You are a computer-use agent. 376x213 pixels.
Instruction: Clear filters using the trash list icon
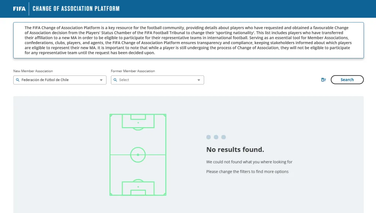coord(323,80)
